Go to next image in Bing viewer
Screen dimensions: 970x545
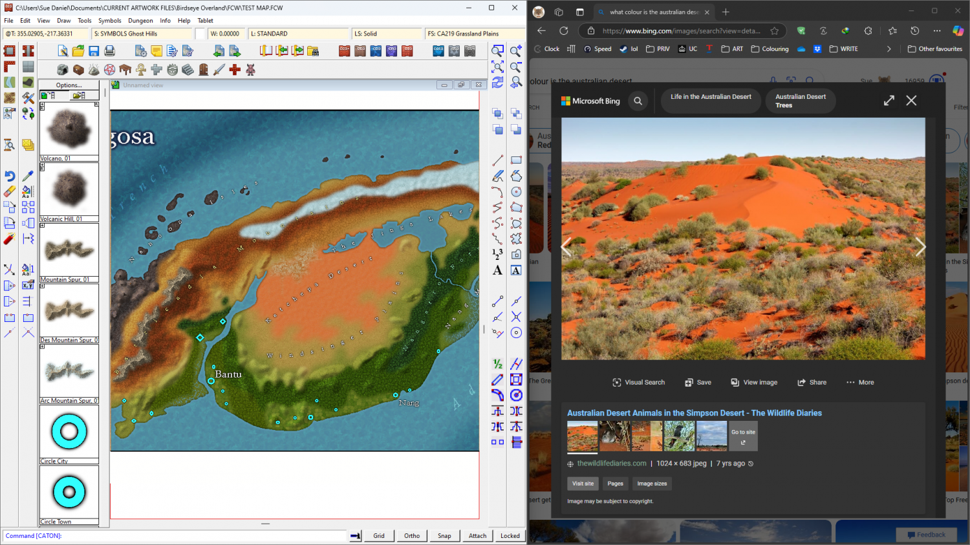pos(920,246)
